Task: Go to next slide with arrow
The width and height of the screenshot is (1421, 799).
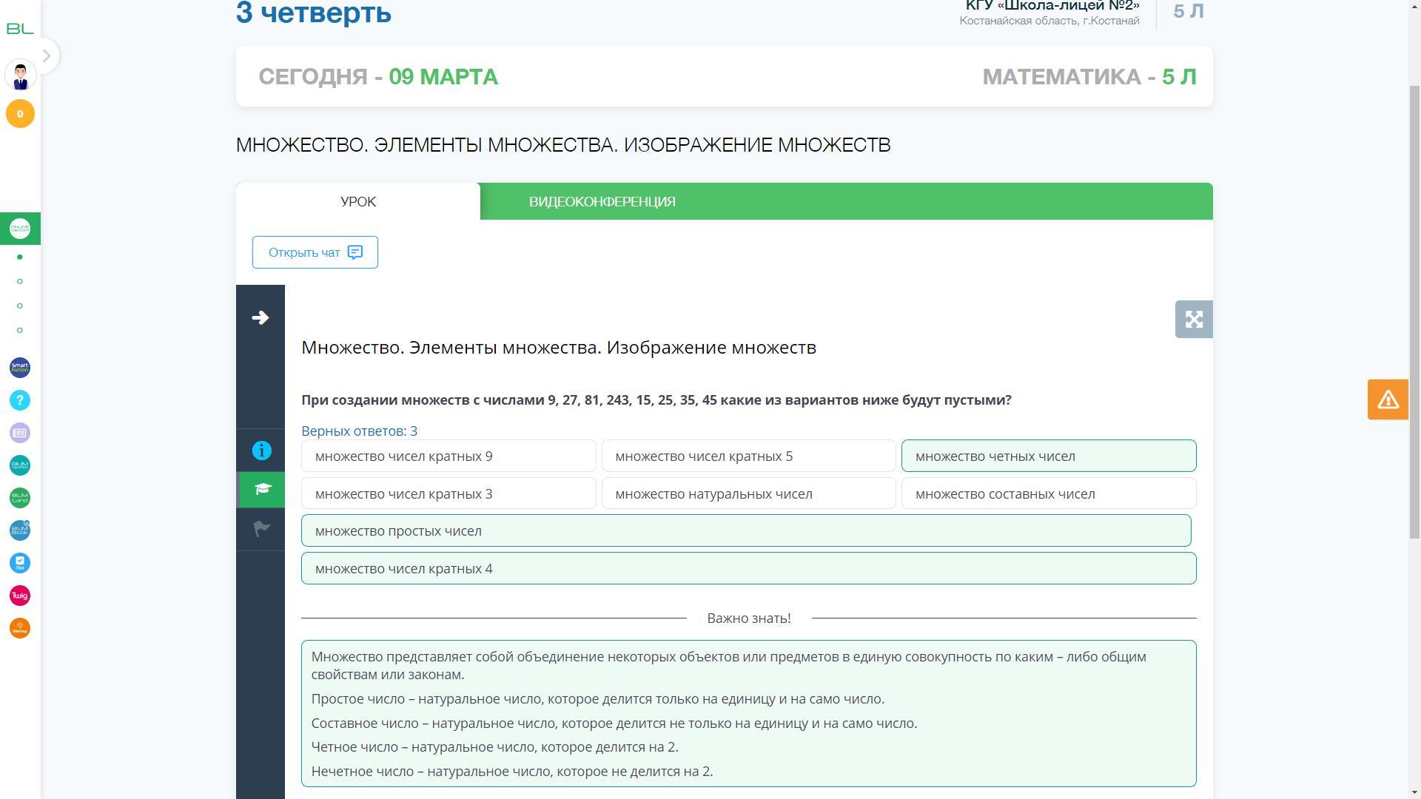Action: pos(261,318)
